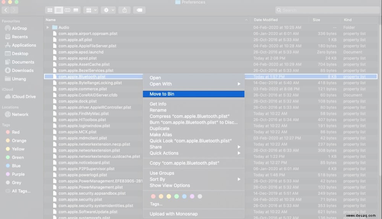Switch to icon grid view

(x=50, y=10)
